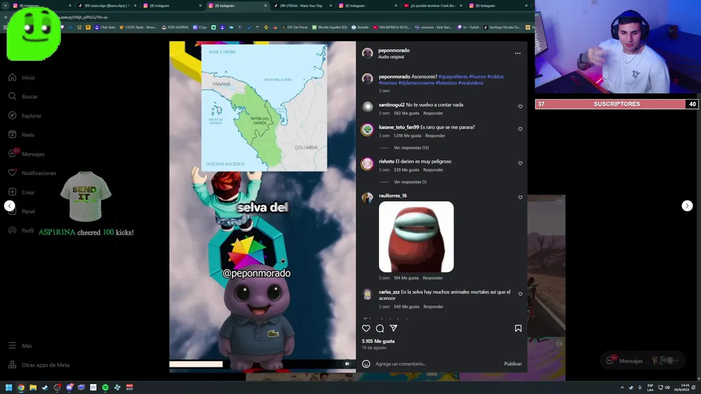Go to previous post with left arrow
701x394 pixels.
tap(9, 206)
